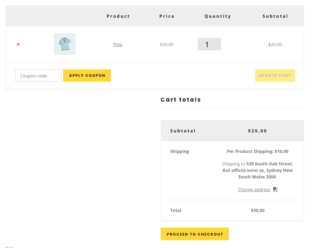This screenshot has width=318, height=248.
Task: Click the Per Product Shipping $10,00 text
Action: tap(257, 151)
